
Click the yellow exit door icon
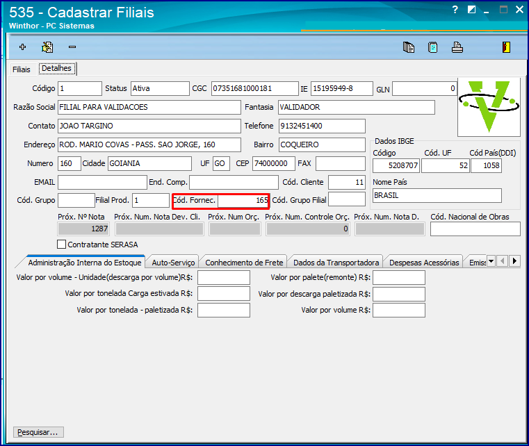click(506, 47)
